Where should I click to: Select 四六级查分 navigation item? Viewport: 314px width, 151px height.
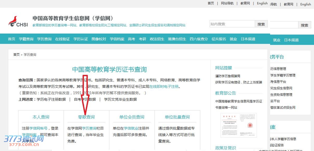199,39
